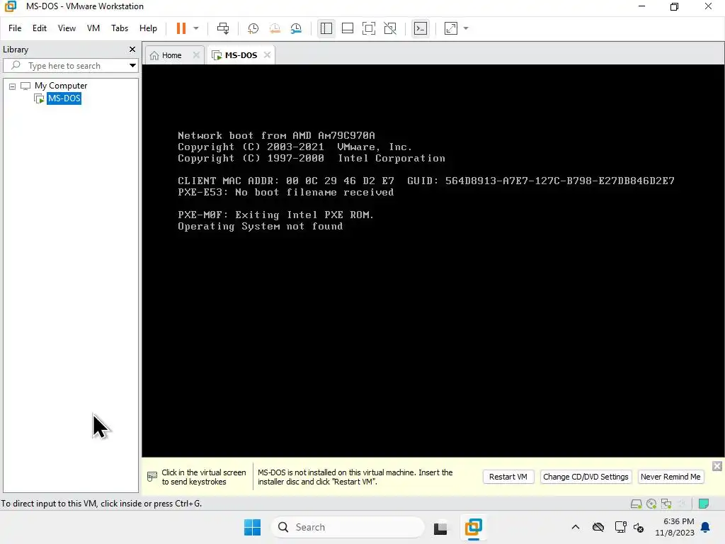Open the Edit menu
Screen dimensions: 725x544
click(40, 28)
